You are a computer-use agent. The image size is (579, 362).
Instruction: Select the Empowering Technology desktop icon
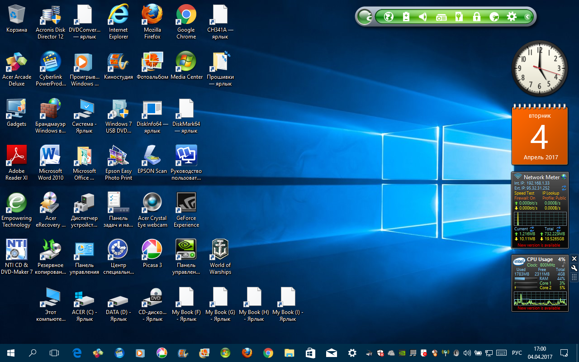(x=17, y=210)
